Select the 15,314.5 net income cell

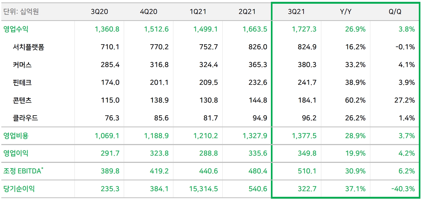click(x=204, y=189)
